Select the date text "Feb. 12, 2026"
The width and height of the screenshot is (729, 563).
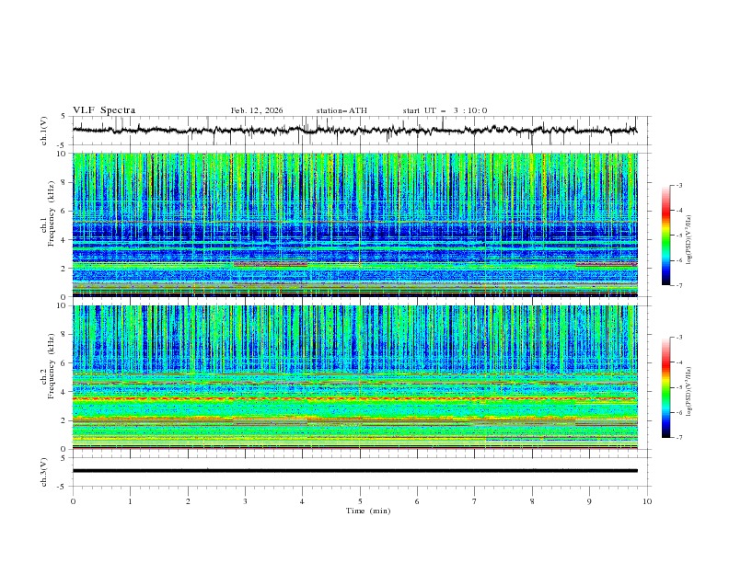(x=257, y=110)
